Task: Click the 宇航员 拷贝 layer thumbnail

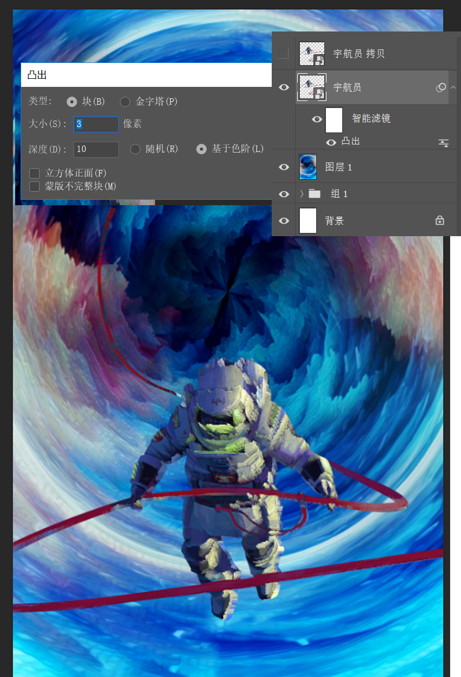Action: point(312,54)
